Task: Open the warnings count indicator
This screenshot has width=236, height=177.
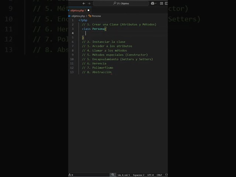Action: tap(71, 175)
